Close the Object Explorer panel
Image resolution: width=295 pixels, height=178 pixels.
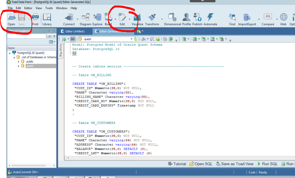click(x=54, y=31)
